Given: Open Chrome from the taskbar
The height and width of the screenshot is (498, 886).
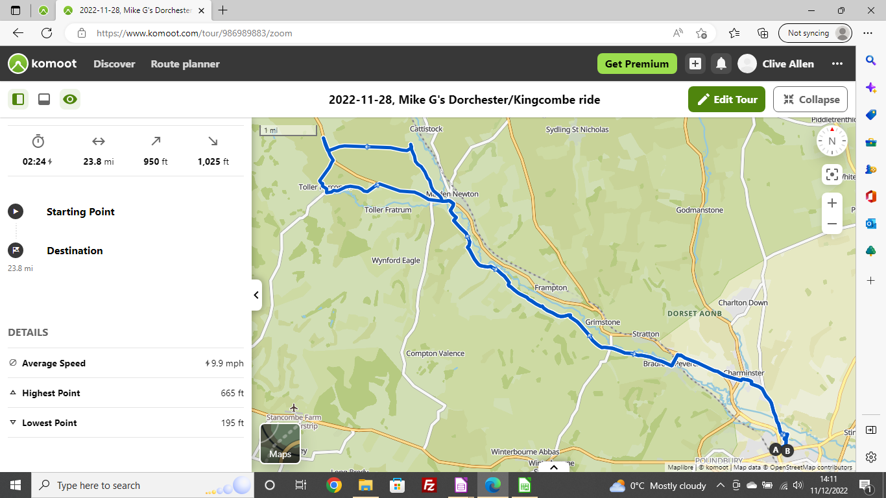Looking at the screenshot, I should 334,485.
